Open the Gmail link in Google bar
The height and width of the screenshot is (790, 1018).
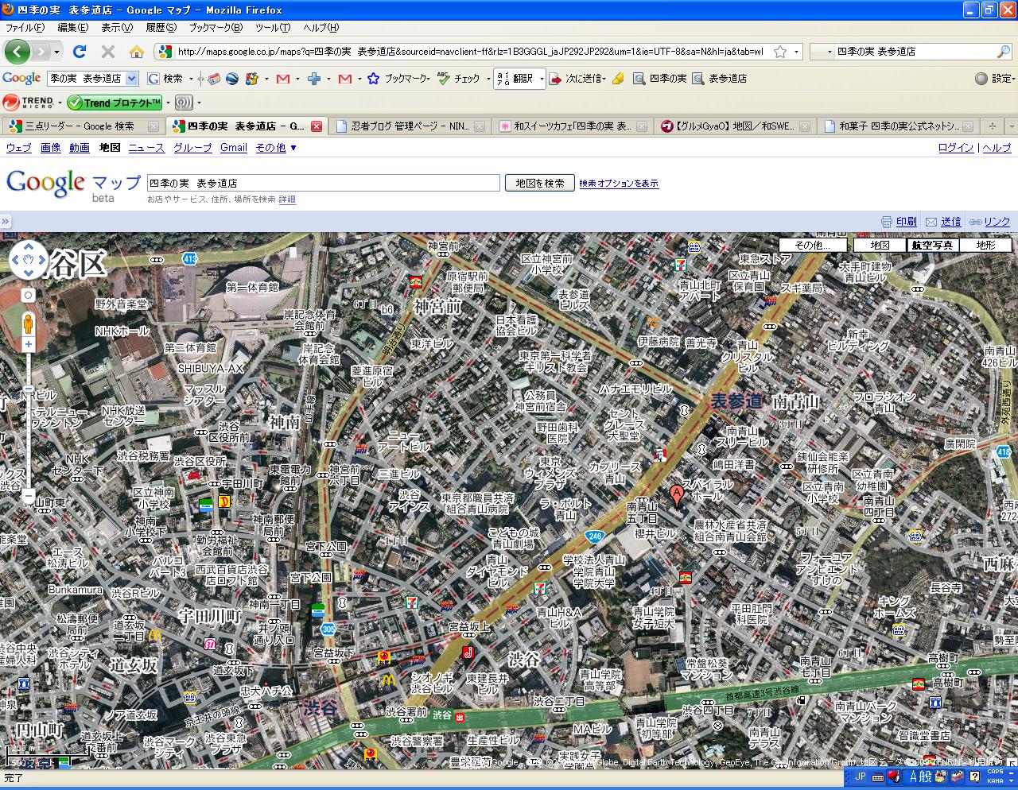(234, 148)
